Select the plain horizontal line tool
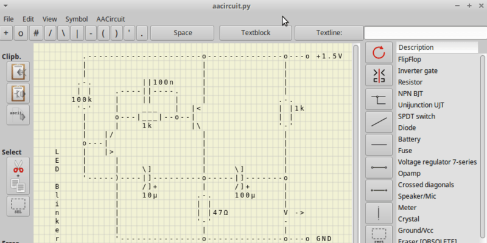The height and width of the screenshot is (243, 487). click(379, 145)
